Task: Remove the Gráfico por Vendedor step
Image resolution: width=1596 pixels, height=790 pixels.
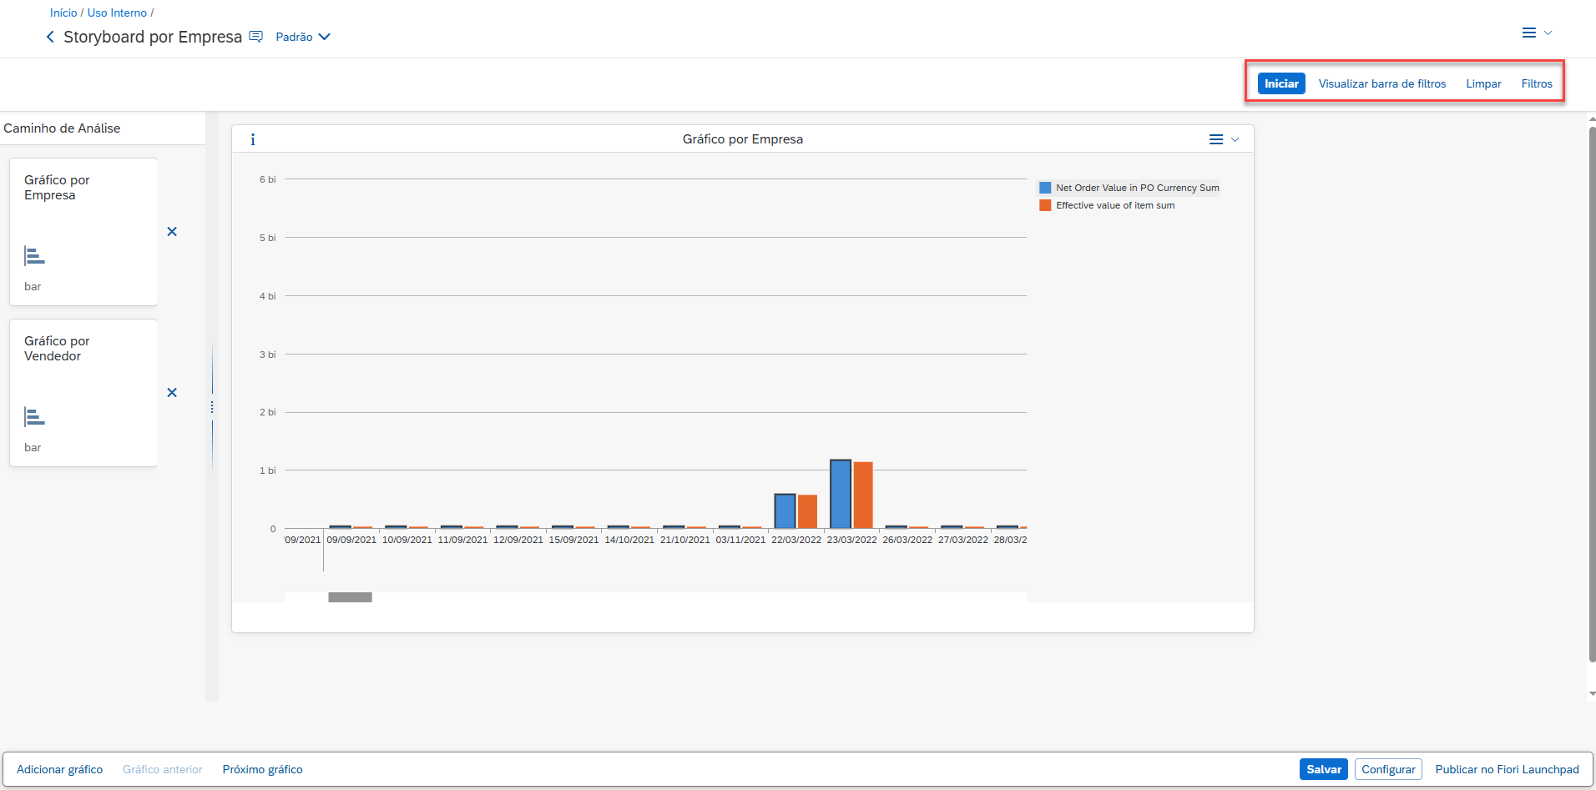Action: pos(172,393)
